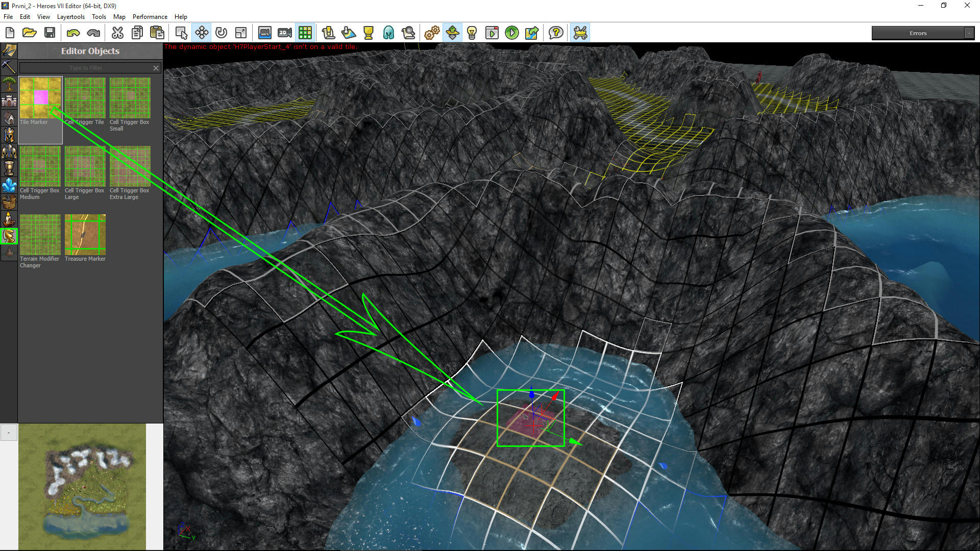Click the script play window icon
Screen dimensions: 980x551
[x=492, y=33]
